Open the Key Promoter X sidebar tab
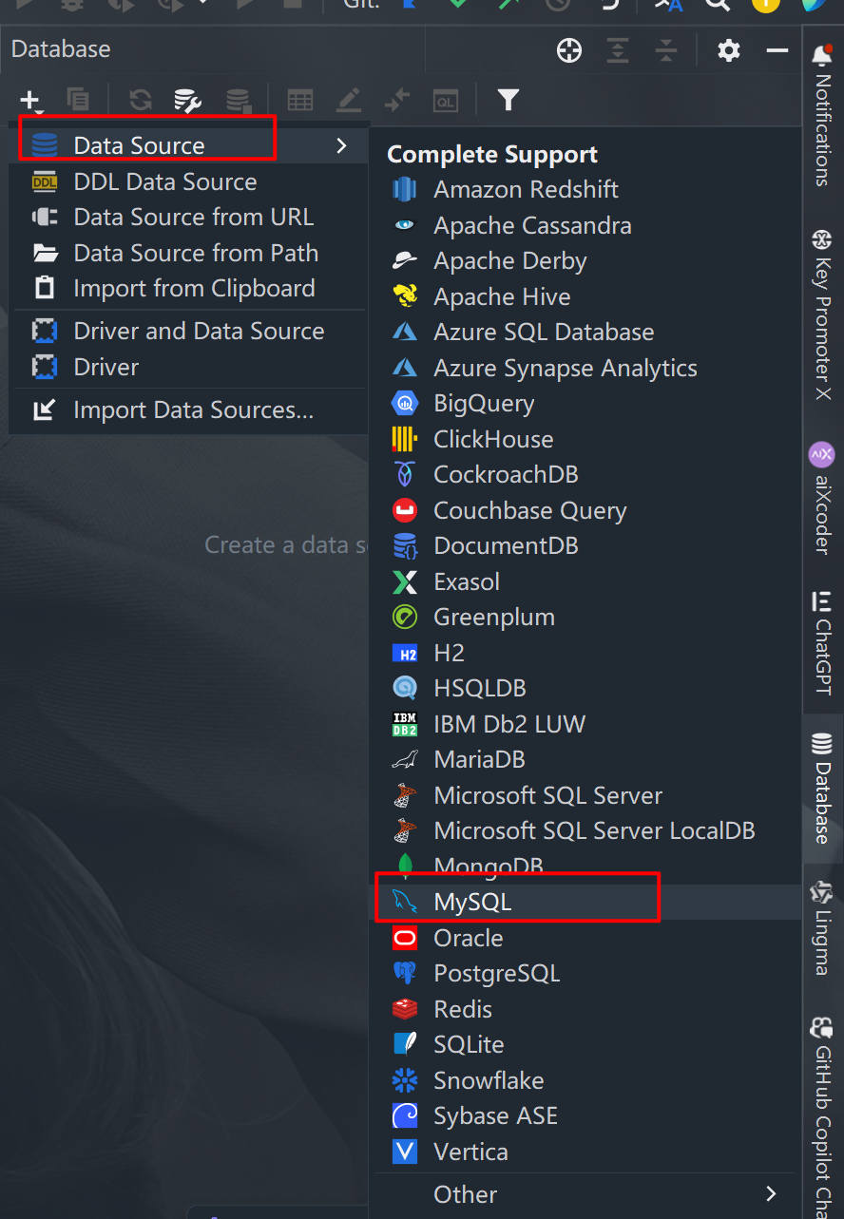The height and width of the screenshot is (1219, 844). [822, 314]
